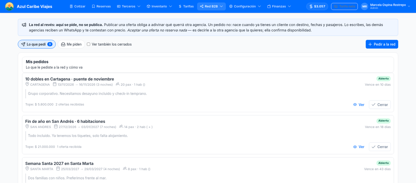This screenshot has width=416, height=183.
Task: Click Cerrar for the Cartagena request
Action: point(380,105)
